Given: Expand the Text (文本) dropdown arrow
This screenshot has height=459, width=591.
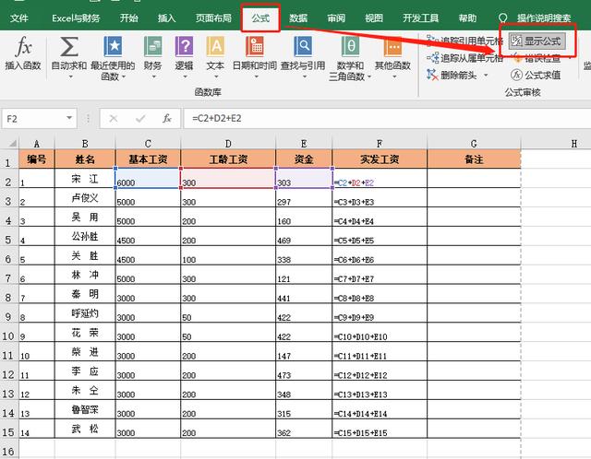Looking at the screenshot, I should tap(216, 76).
